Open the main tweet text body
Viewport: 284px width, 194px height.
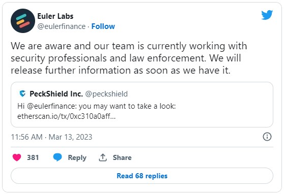(x=129, y=58)
